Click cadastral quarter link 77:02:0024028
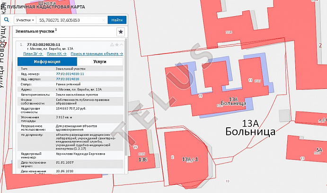 coord(67,79)
